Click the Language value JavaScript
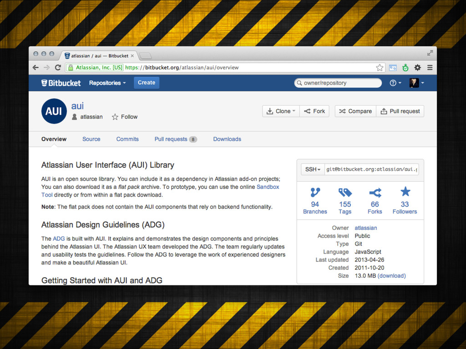Image resolution: width=466 pixels, height=349 pixels. point(368,252)
